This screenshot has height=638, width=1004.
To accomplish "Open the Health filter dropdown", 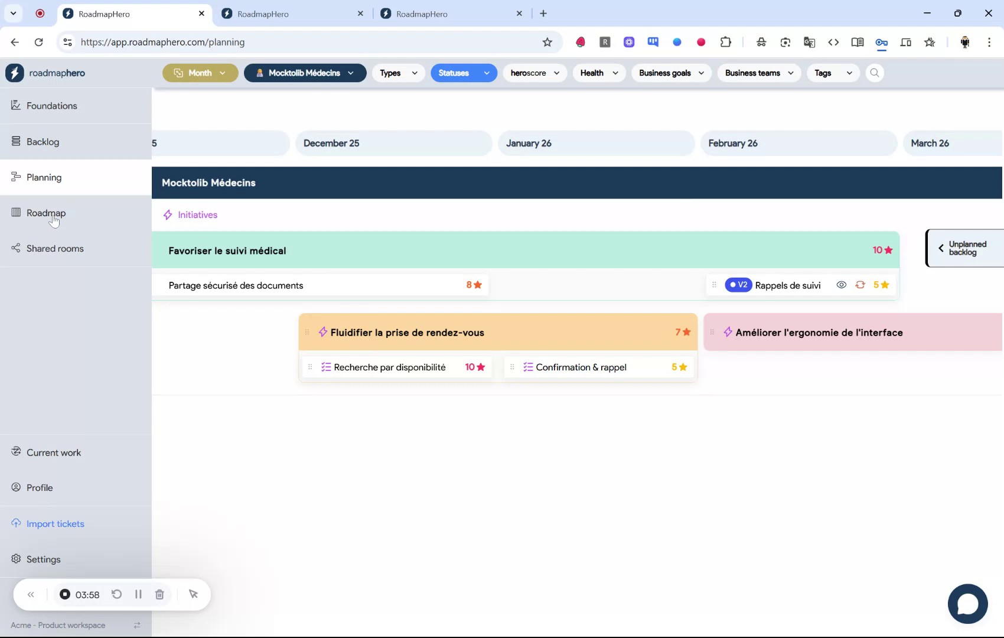I will pos(598,73).
